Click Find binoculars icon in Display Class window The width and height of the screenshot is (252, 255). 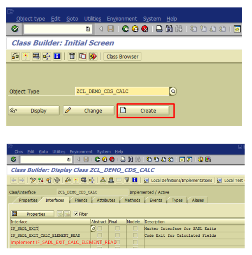click(130, 159)
